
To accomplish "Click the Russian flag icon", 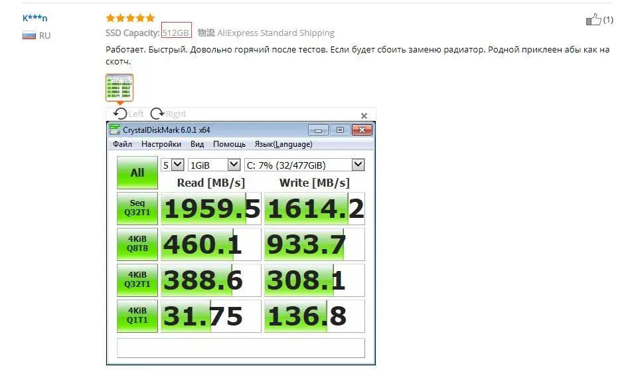I will click(x=29, y=35).
